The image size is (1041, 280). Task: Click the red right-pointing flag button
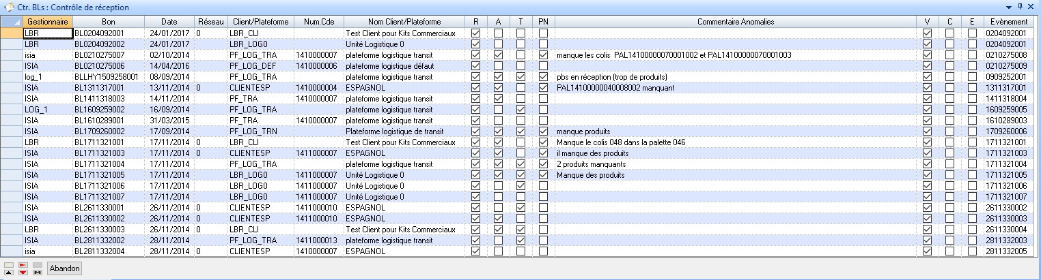point(23,264)
